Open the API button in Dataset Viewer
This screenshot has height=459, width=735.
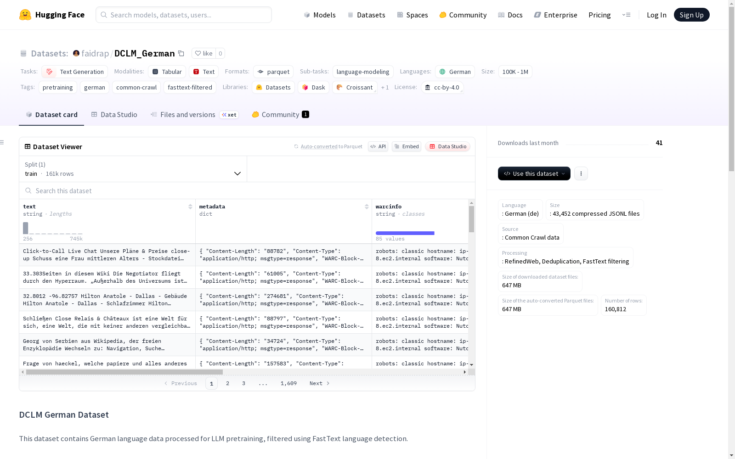(378, 146)
